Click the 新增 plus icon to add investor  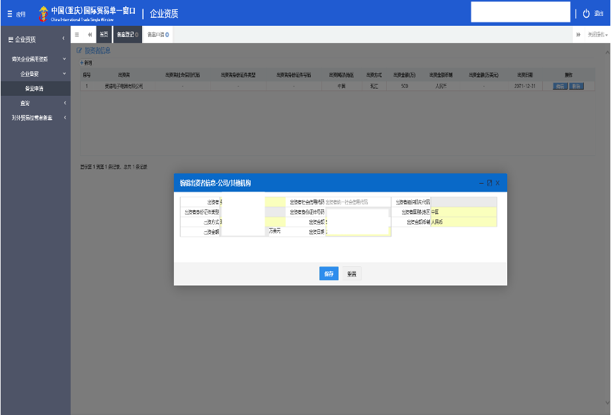(x=82, y=62)
